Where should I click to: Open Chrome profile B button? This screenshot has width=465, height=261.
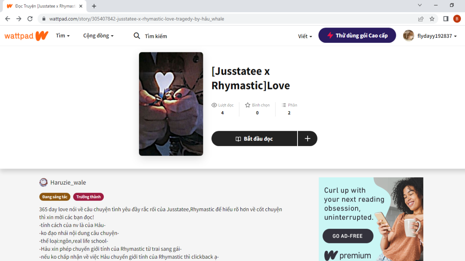click(457, 19)
